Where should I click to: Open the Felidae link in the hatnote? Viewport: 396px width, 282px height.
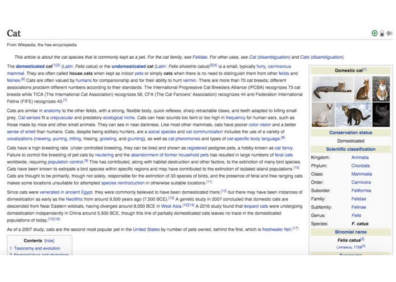coord(200,57)
